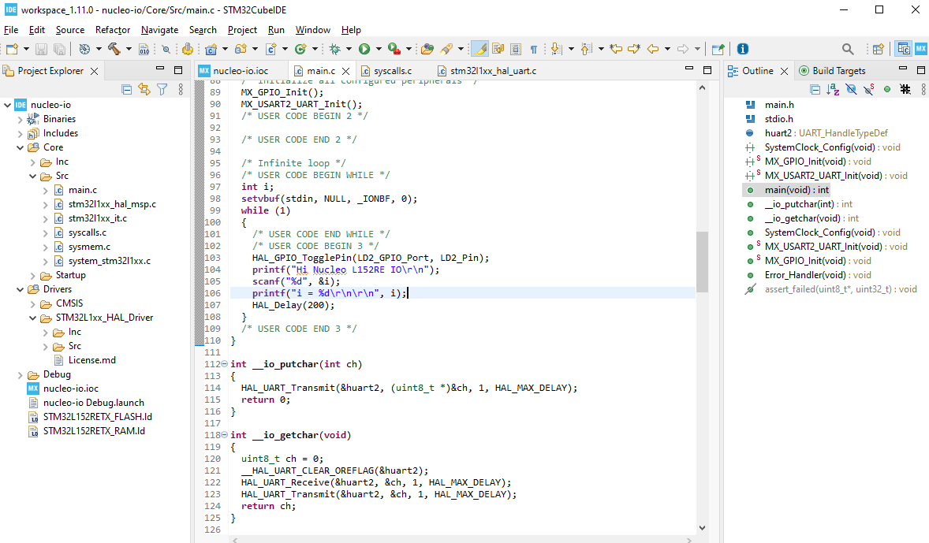The image size is (929, 543).
Task: Toggle Link with Editor in Project Explorer
Action: pyautogui.click(x=144, y=89)
